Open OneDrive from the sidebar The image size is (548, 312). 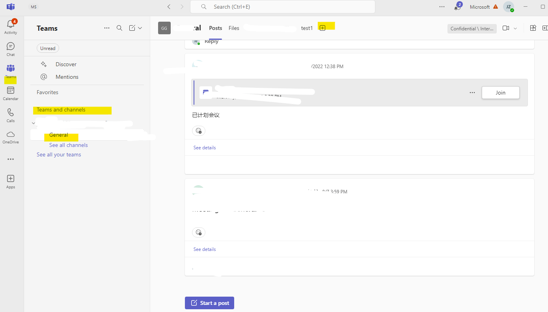(x=11, y=137)
